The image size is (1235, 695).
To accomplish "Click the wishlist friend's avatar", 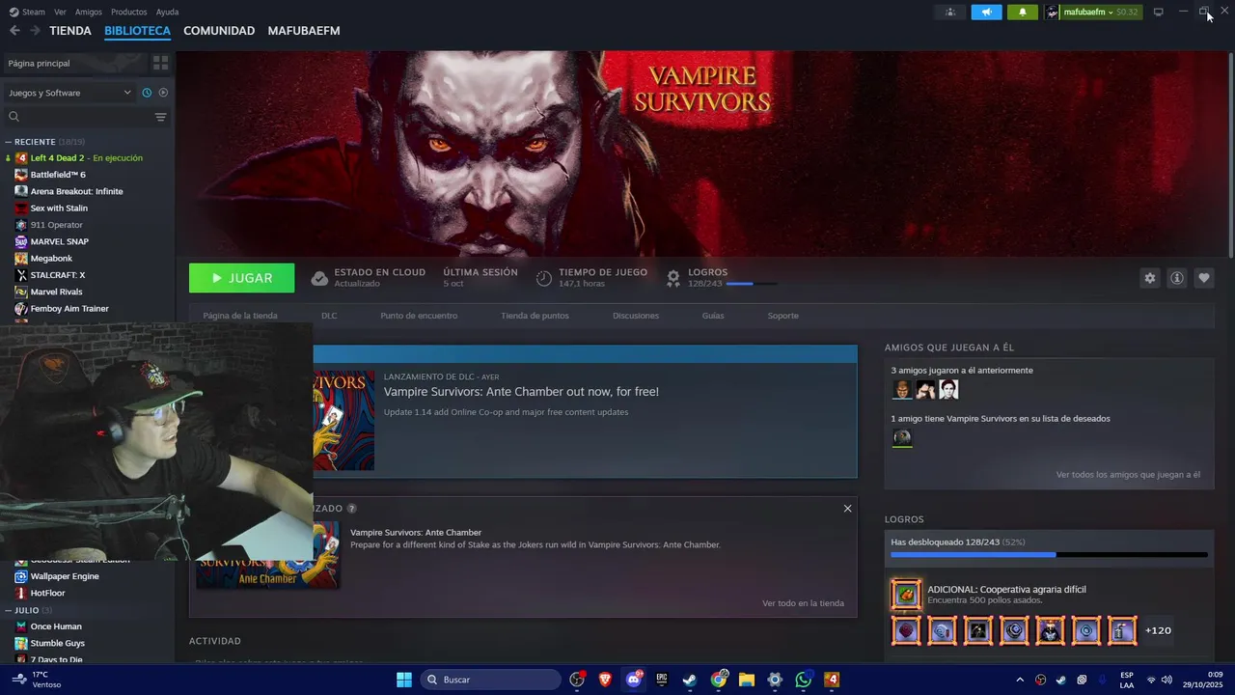I will point(902,438).
